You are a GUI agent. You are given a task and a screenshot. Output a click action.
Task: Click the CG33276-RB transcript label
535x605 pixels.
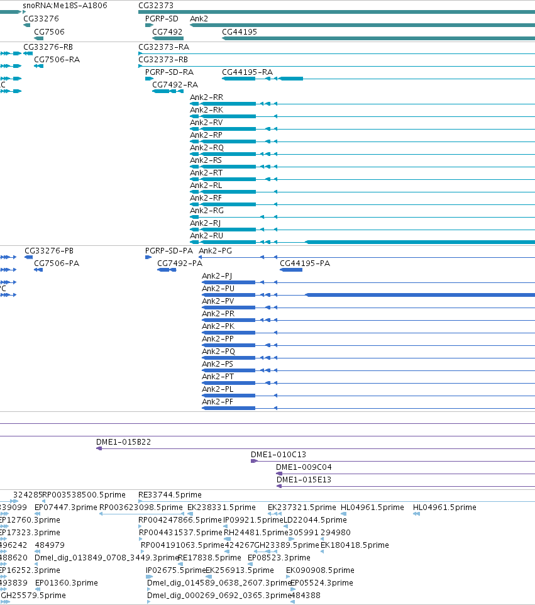[x=48, y=47]
